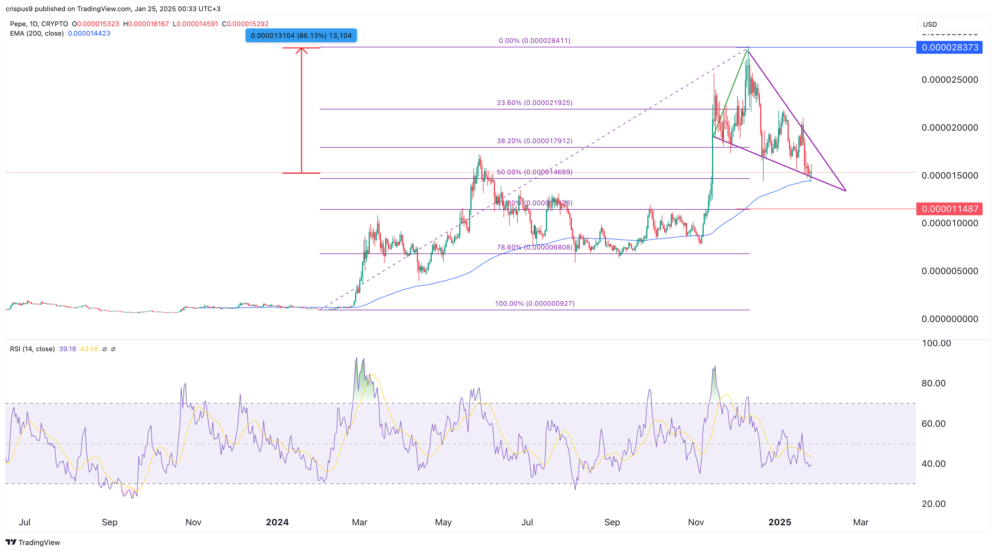Click the 78.60% (0.000006808) Fibonacci label
The height and width of the screenshot is (552, 996).
pos(535,247)
